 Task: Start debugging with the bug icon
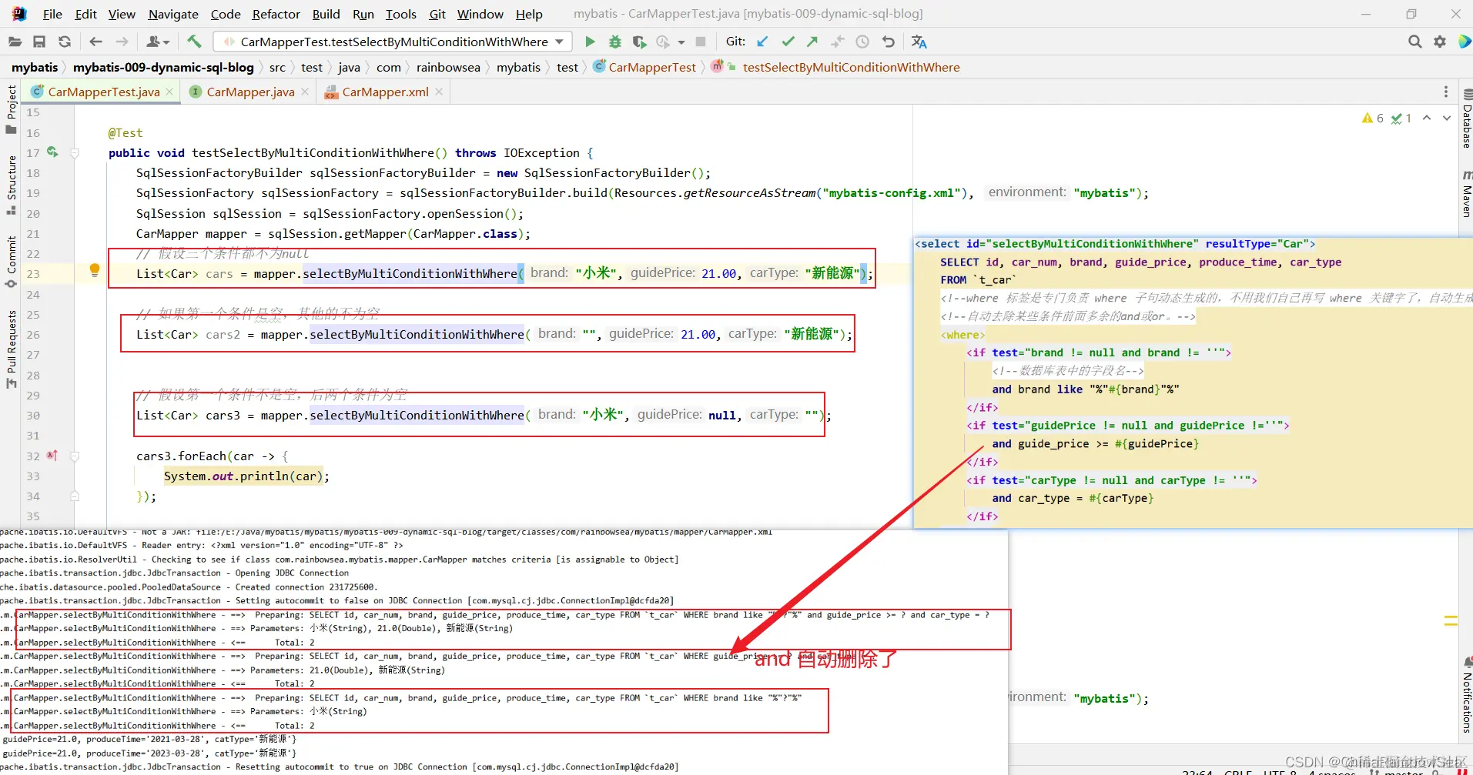point(614,42)
